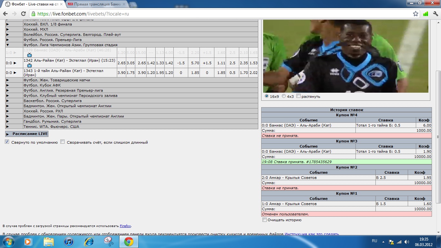Click the green lock icon in address bar
The image size is (441, 248).
tap(34, 14)
